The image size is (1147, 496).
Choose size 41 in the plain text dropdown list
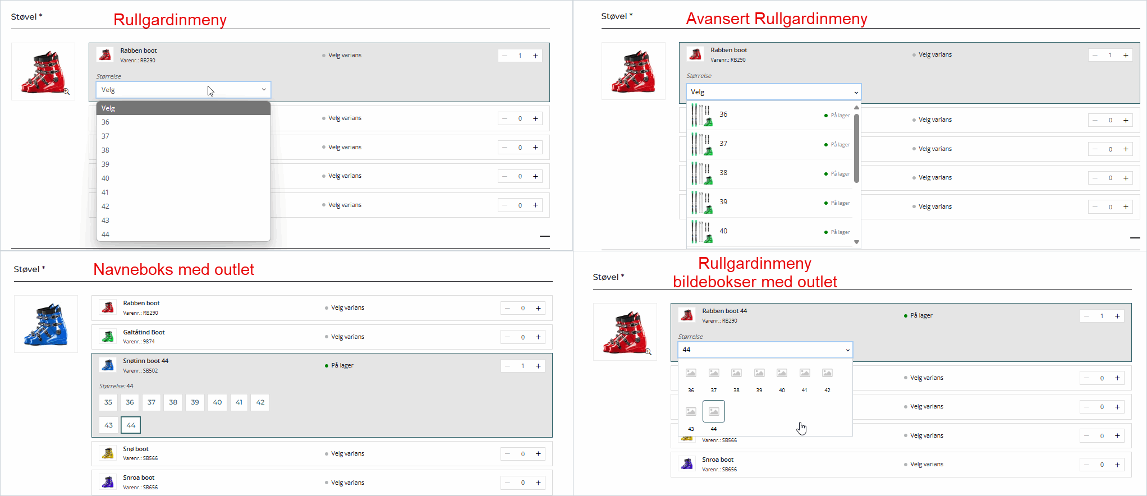coord(105,192)
